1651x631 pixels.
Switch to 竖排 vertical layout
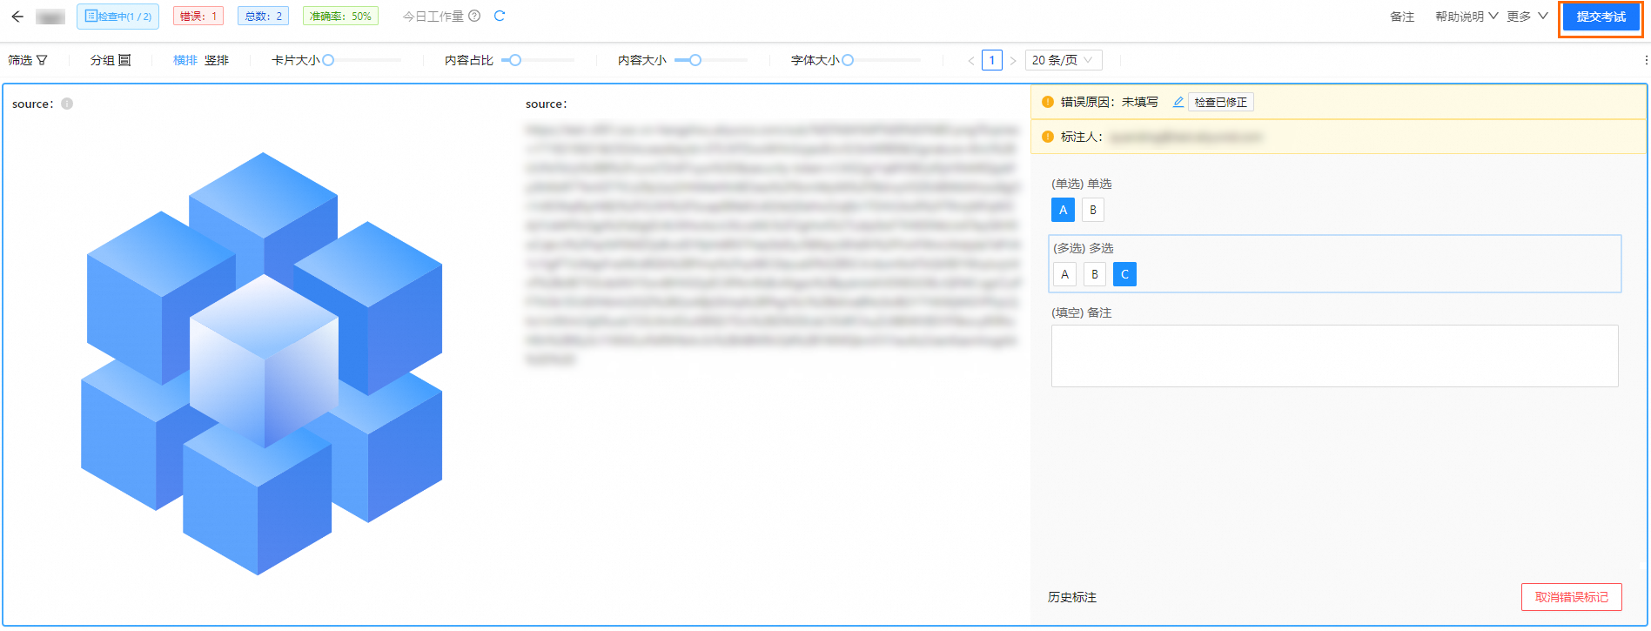pos(217,60)
